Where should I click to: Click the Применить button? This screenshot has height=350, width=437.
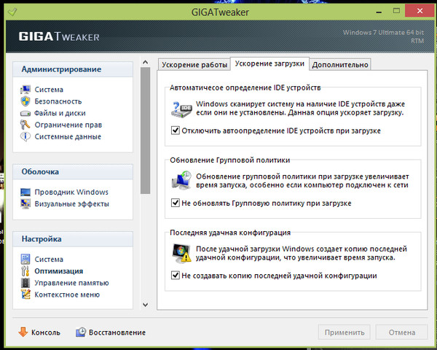345,332
